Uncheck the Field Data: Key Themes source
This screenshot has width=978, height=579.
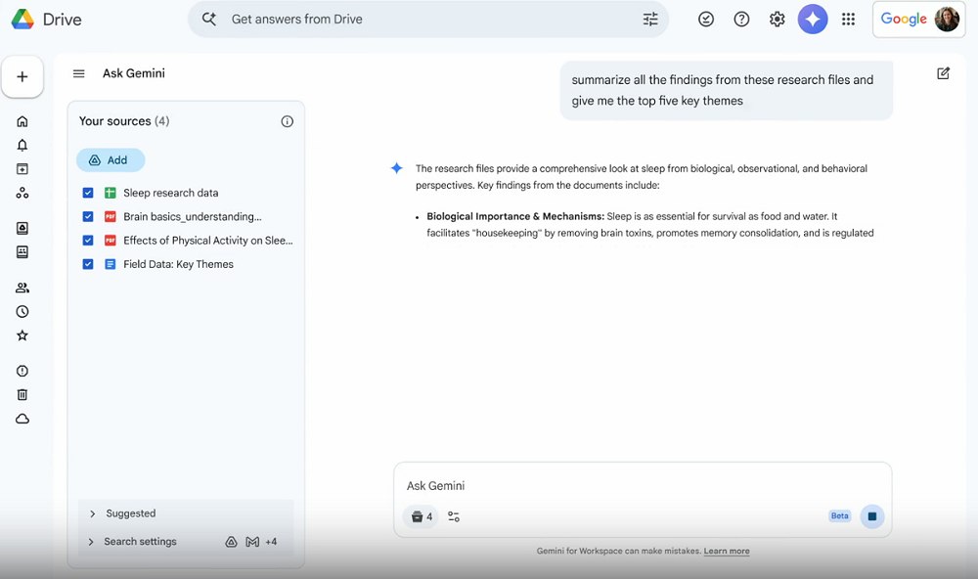87,264
